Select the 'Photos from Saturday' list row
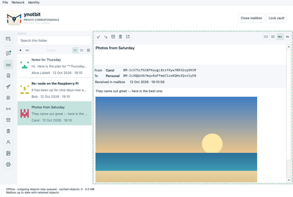Image resolution: width=293 pixels, height=197 pixels. (54, 113)
